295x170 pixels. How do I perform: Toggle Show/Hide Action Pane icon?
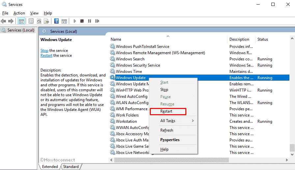tap(64, 21)
